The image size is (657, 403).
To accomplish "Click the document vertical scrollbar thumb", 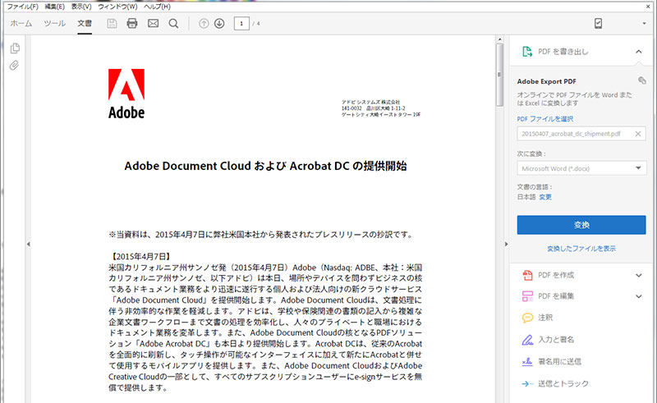I will tap(499, 75).
